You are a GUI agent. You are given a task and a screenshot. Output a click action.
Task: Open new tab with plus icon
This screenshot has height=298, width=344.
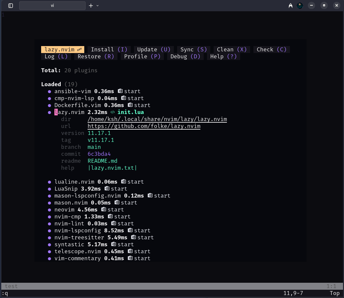[x=91, y=6]
